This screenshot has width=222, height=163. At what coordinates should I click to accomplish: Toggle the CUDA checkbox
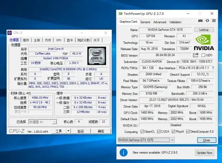159,131
